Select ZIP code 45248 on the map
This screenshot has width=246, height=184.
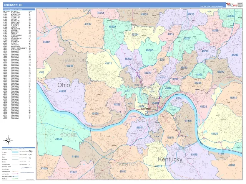70,66
